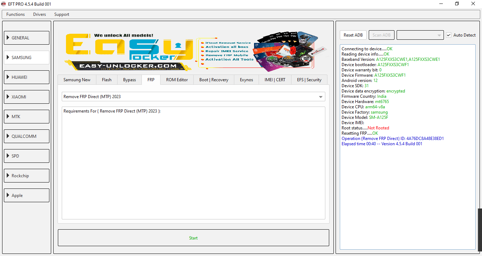482x256 pixels.
Task: Open the Drivers menu
Action: tap(40, 14)
